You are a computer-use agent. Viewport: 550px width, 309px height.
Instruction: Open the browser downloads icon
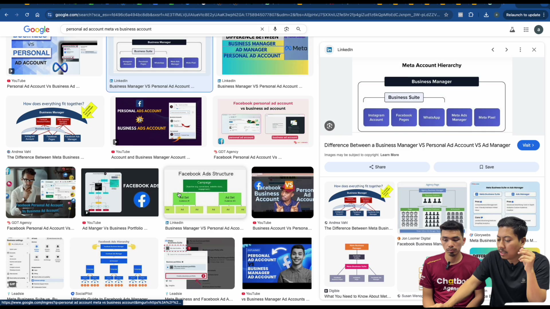pos(486,15)
